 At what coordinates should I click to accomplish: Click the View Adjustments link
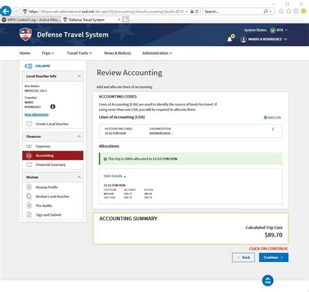37,115
